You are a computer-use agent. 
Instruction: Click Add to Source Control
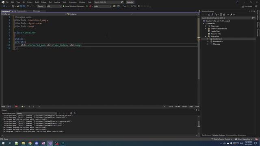pos(222,139)
